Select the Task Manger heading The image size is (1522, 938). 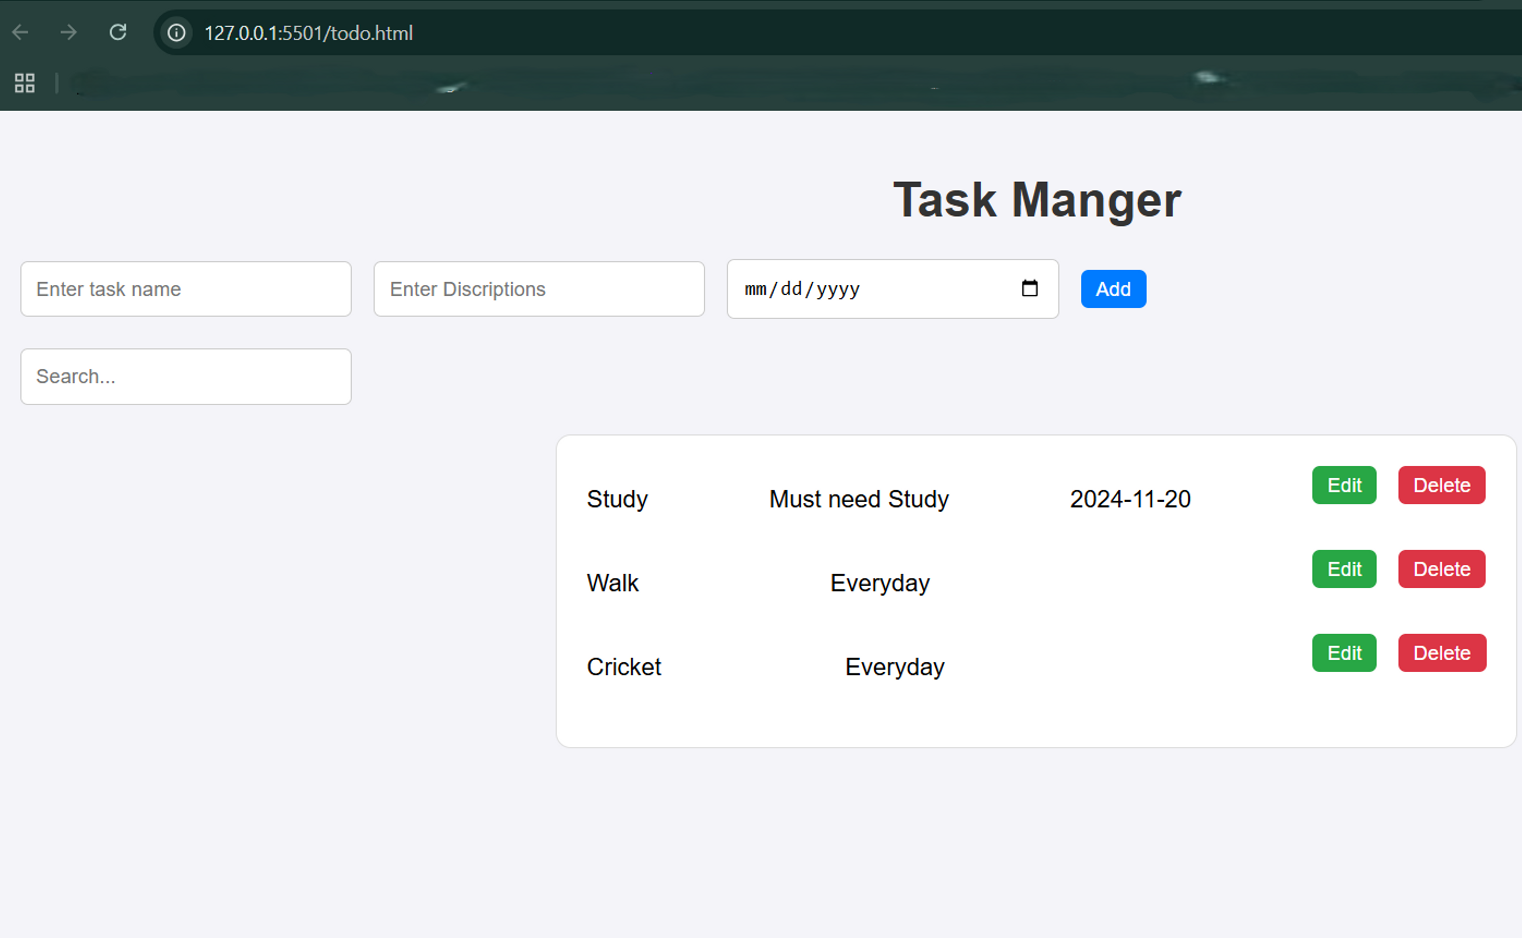(x=1036, y=200)
